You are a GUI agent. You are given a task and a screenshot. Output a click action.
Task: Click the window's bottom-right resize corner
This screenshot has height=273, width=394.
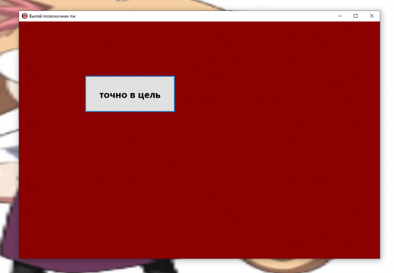pos(380,258)
